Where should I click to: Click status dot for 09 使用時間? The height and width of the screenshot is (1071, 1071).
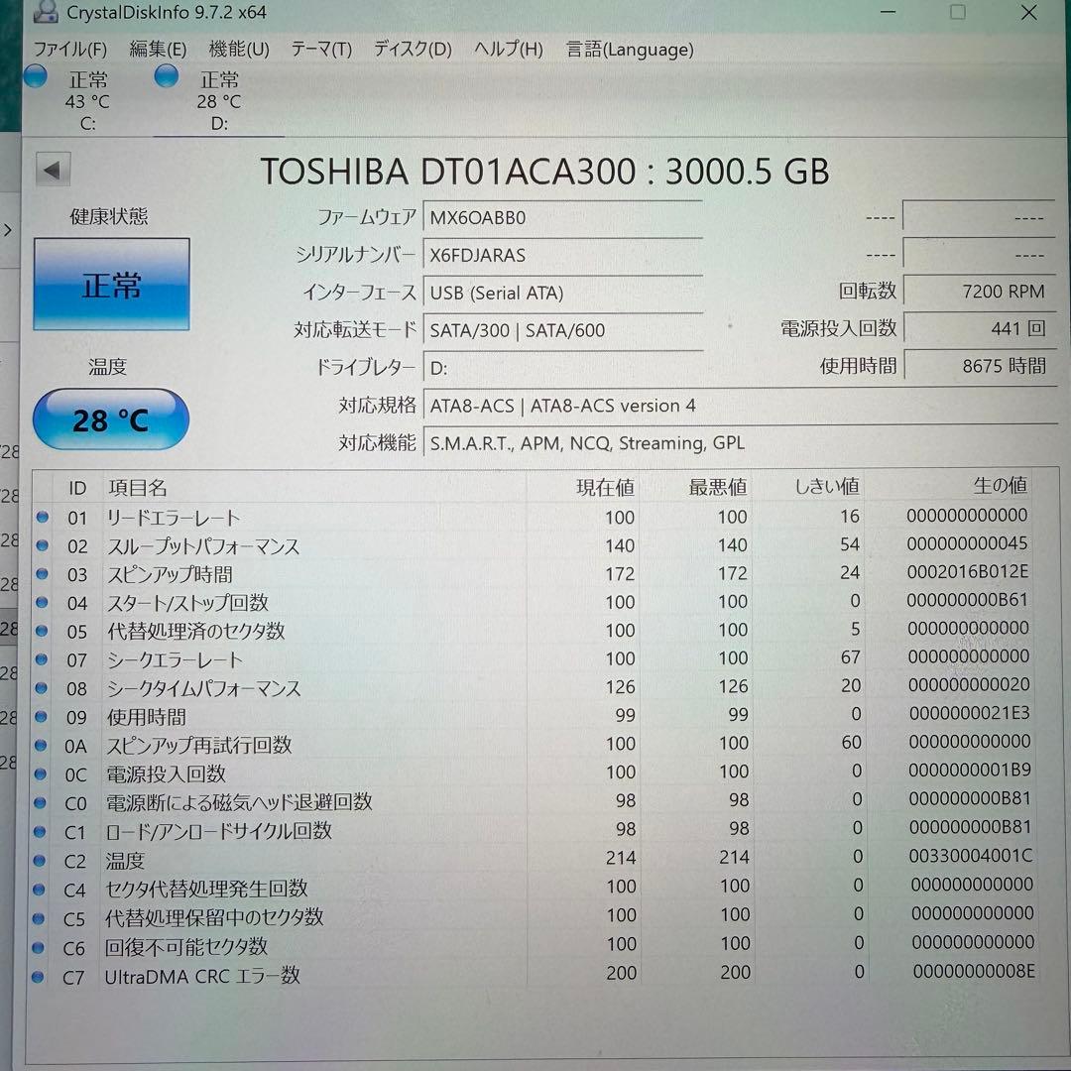41,717
